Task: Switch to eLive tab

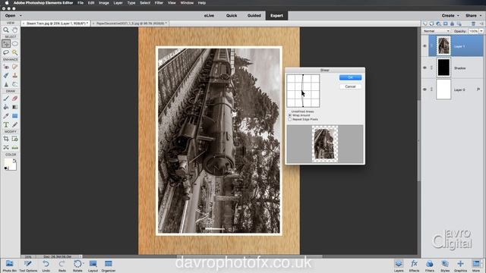Action: (209, 15)
